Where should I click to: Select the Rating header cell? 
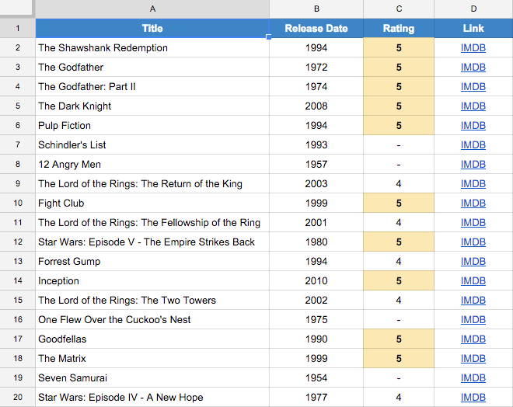tap(399, 29)
